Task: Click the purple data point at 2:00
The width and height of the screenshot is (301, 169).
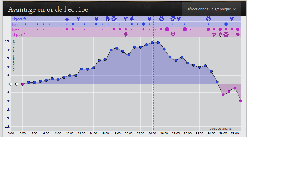Action: [23, 84]
